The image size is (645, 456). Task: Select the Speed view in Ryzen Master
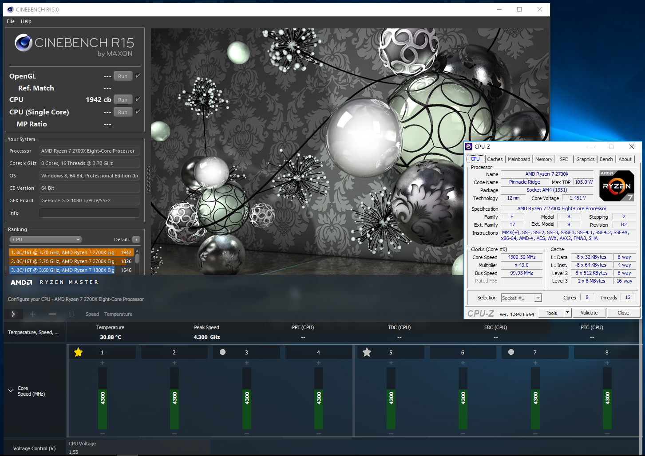(92, 314)
